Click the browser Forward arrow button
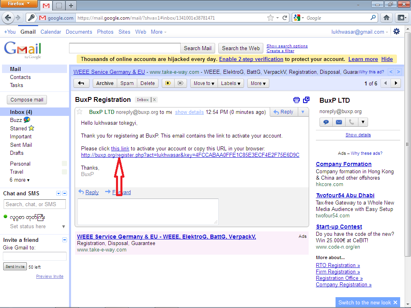 click(18, 18)
